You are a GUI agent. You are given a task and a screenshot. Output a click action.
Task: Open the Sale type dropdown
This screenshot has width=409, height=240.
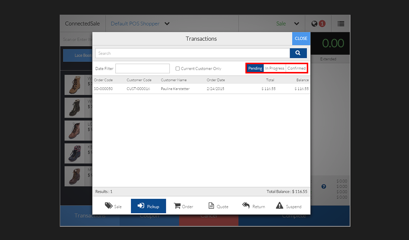296,24
